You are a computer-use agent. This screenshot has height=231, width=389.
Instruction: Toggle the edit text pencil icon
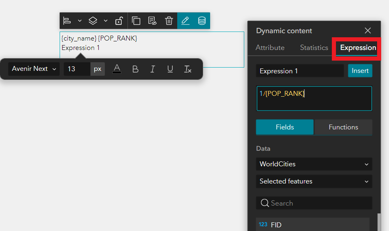185,21
